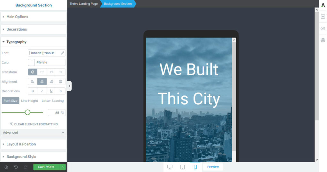Add a new element with plus icon
Screen dimensions: 327x172
pyautogui.click(x=323, y=17)
